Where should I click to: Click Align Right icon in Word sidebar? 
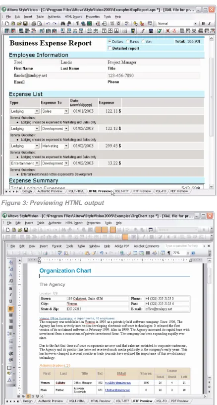click(x=10, y=321)
